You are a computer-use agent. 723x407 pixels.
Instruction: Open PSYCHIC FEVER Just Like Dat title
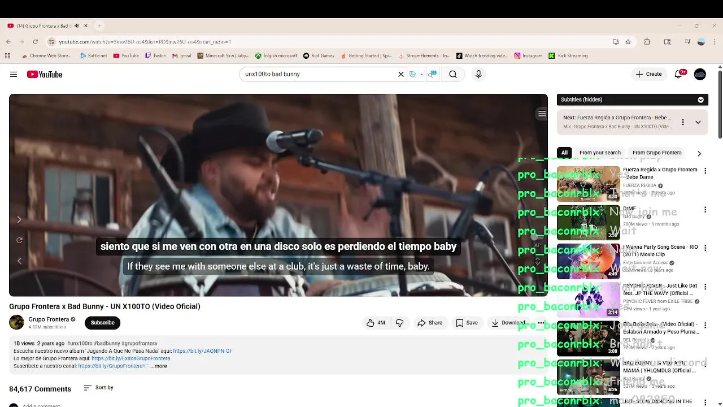tap(660, 289)
